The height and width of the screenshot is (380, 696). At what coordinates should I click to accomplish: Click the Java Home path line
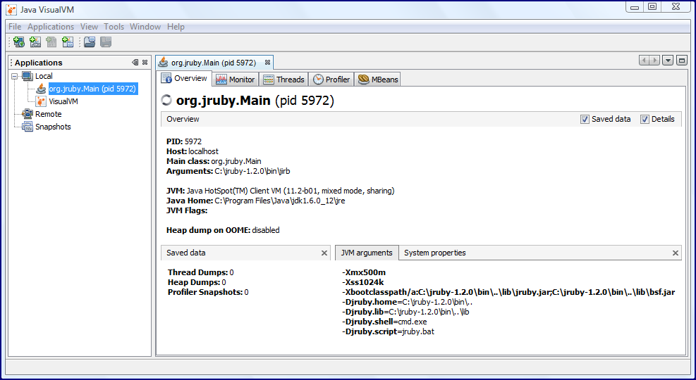click(256, 201)
